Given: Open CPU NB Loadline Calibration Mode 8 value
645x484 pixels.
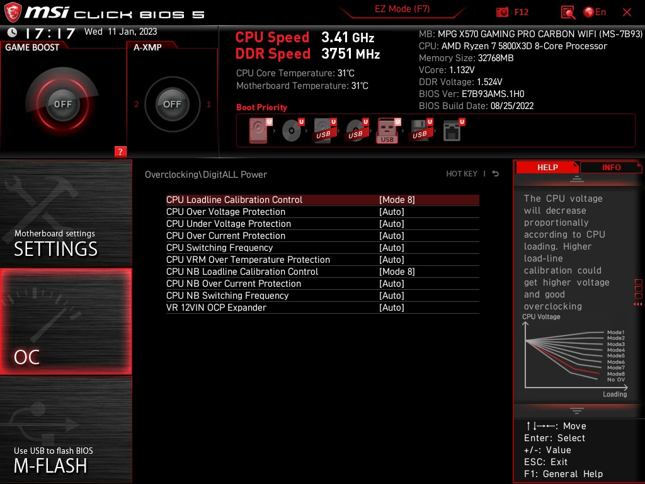Looking at the screenshot, I should point(397,272).
